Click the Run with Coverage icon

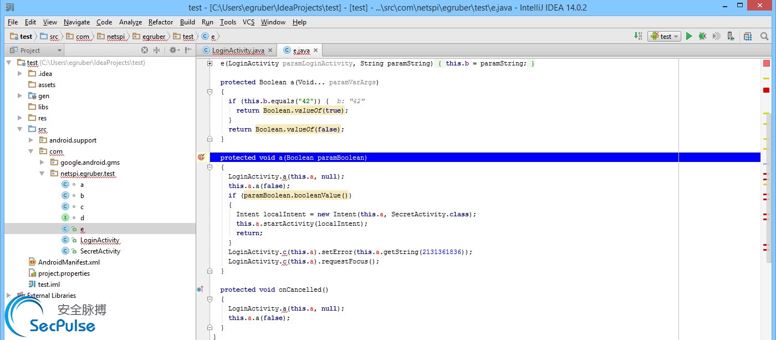[717, 36]
